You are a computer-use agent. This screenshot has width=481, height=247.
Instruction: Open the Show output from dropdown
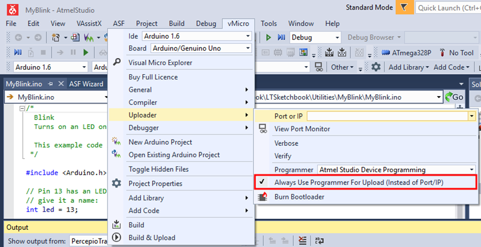point(89,241)
